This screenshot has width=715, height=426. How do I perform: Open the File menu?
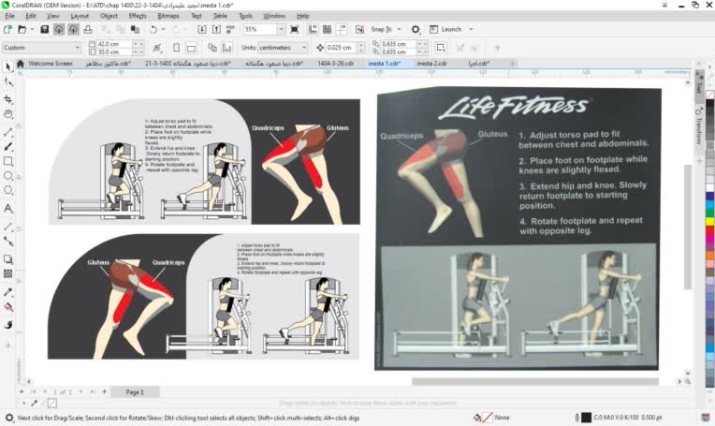(9, 16)
